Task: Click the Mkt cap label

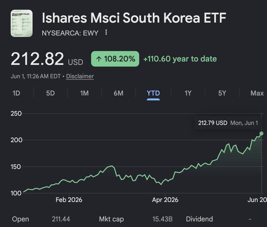Action: pos(112,219)
